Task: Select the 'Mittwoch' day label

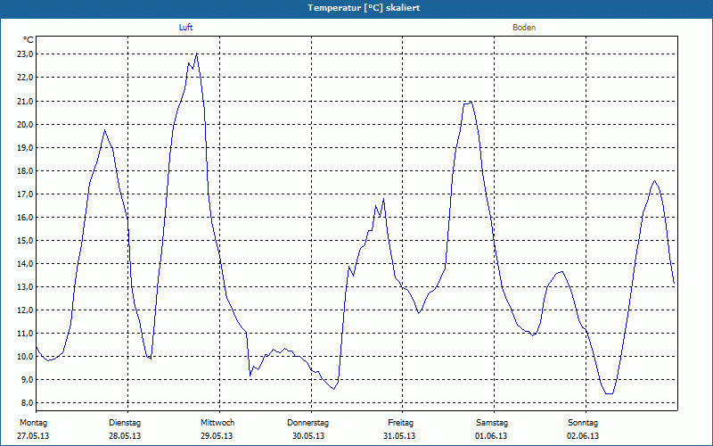Action: tap(217, 423)
